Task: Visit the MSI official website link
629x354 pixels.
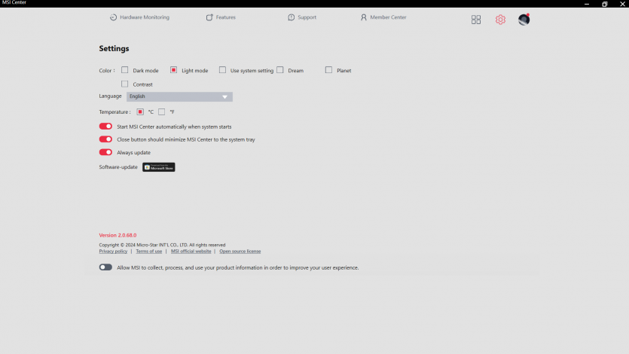Action: tap(191, 252)
